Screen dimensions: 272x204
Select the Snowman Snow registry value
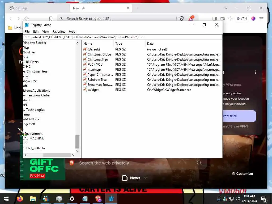(x=100, y=85)
